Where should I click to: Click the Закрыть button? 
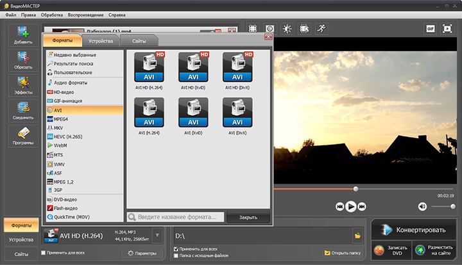pos(248,218)
